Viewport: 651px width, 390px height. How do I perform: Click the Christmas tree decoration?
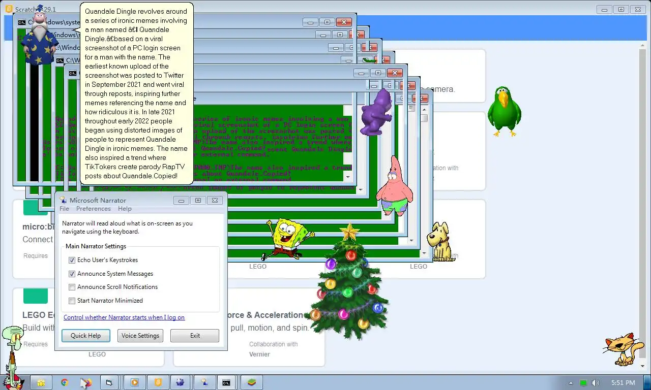tap(348, 282)
